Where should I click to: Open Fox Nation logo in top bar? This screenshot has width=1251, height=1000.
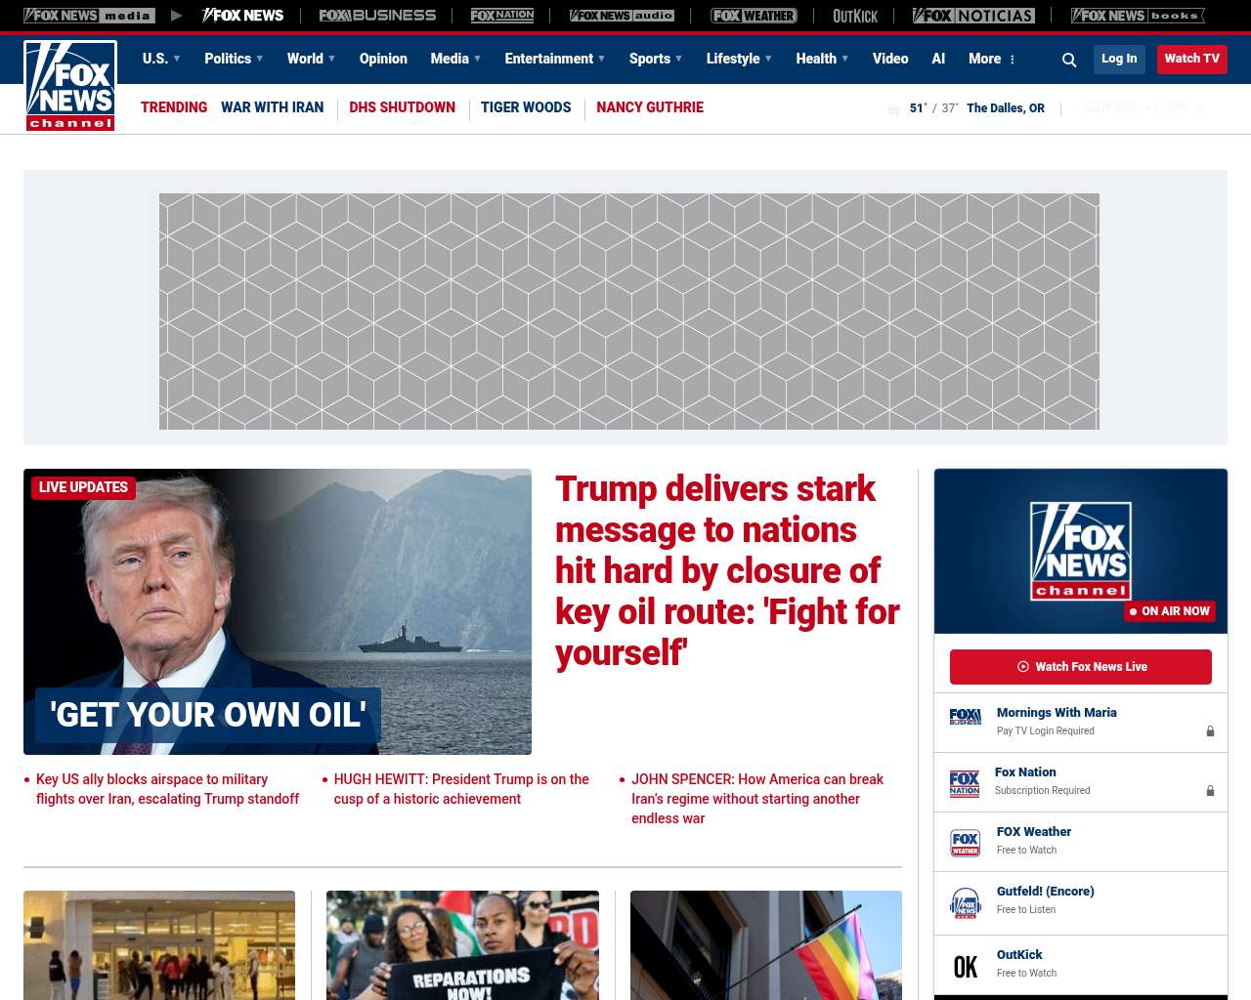click(502, 16)
